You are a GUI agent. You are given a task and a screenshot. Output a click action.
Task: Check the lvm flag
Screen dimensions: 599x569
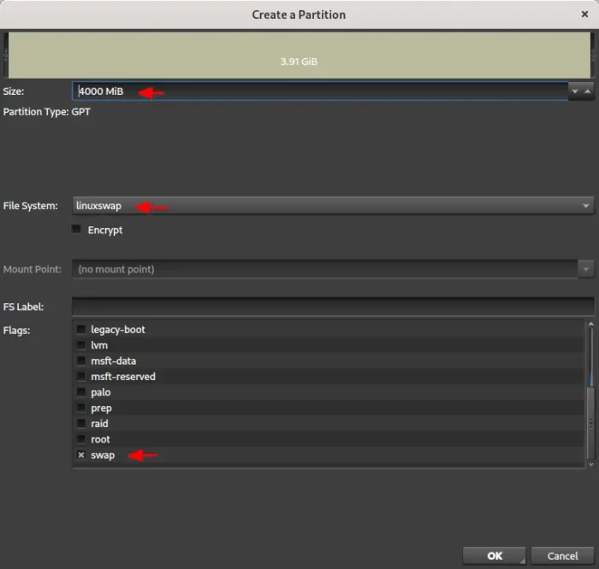pos(81,345)
